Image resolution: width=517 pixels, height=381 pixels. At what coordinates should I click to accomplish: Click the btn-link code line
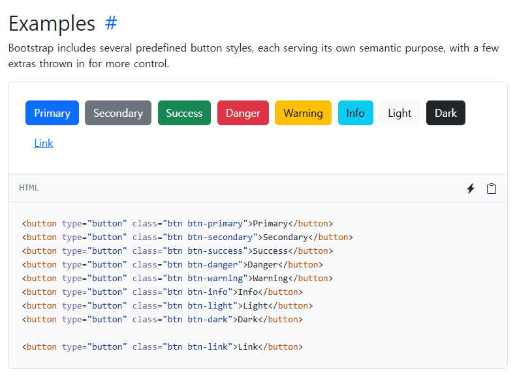point(163,346)
